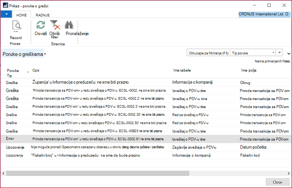Maximize the Prikaz window
The image size is (292, 188).
pyautogui.click(x=269, y=5)
